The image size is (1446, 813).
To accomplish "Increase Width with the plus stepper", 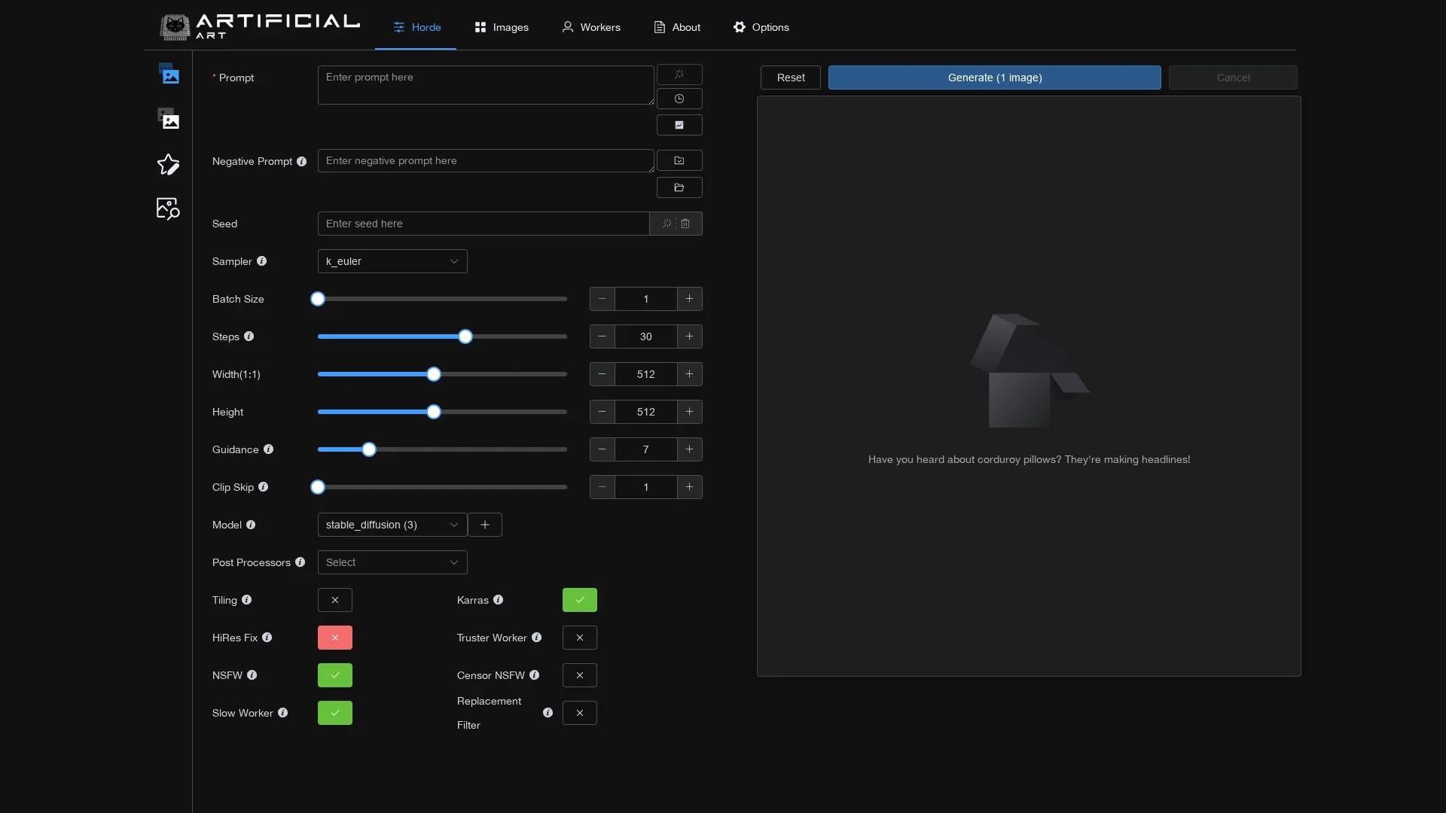I will click(689, 374).
